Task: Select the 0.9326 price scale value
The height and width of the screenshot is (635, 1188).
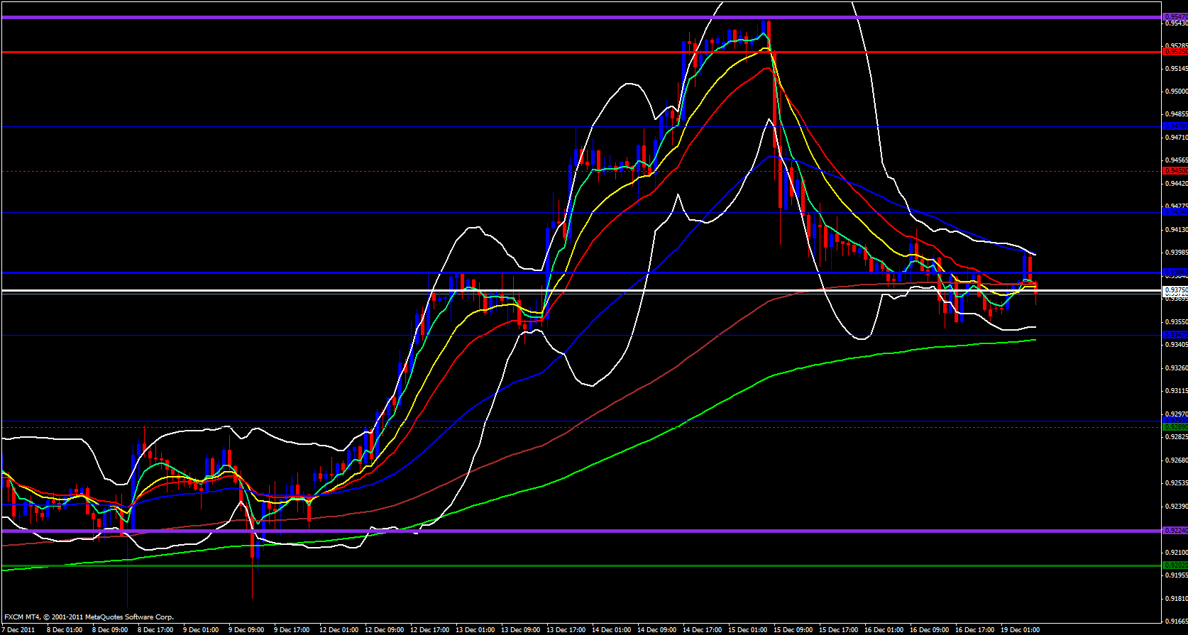Action: click(x=1177, y=368)
